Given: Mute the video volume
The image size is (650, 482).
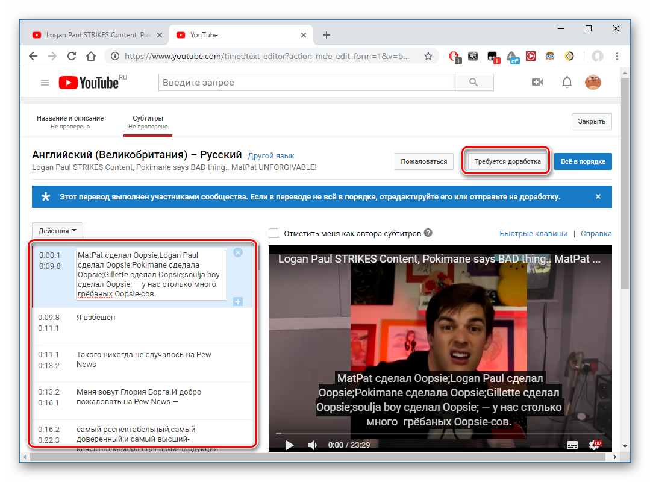Looking at the screenshot, I should click(x=312, y=445).
